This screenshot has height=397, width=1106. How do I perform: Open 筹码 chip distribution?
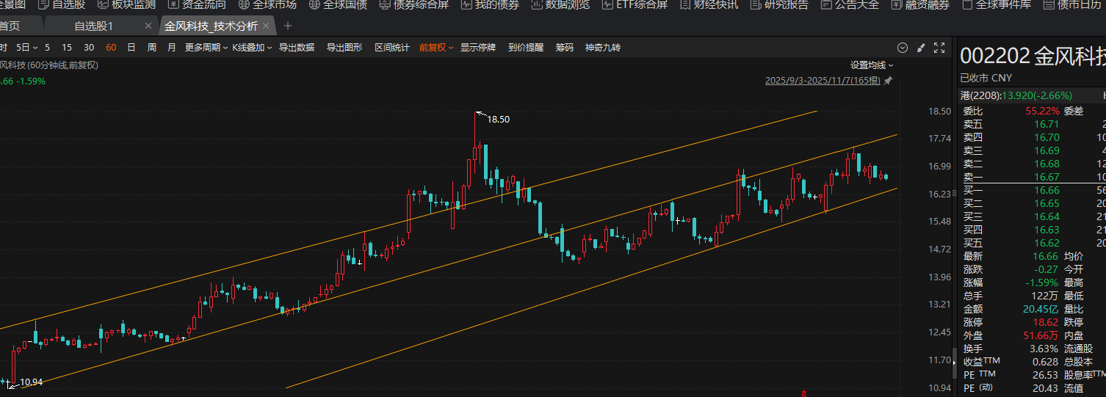(565, 47)
